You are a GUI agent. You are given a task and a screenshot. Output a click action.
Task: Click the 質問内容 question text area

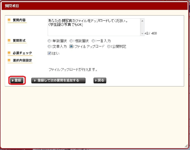pyautogui.click(x=93, y=27)
